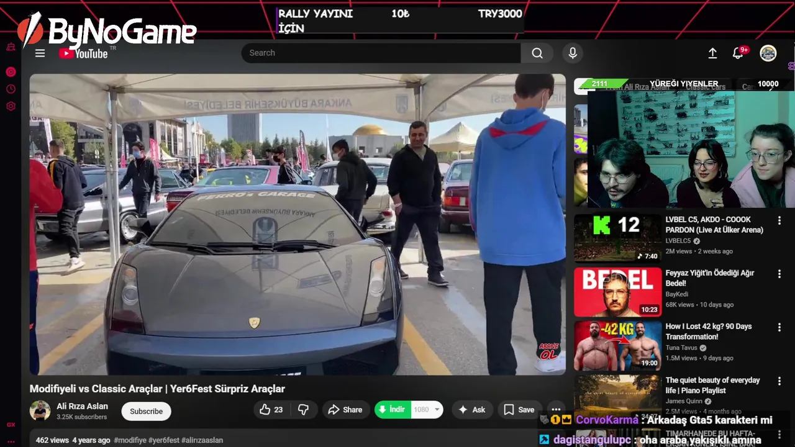This screenshot has height=447, width=795.
Task: Open 'The quiet beauty of everyday life' title
Action: [x=712, y=385]
